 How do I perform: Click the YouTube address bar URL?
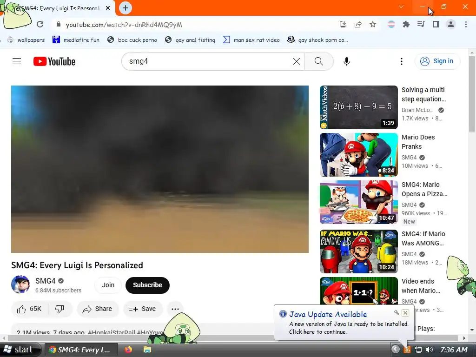(124, 25)
